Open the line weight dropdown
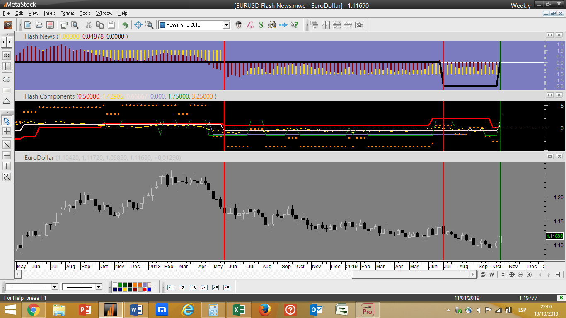 pos(98,287)
